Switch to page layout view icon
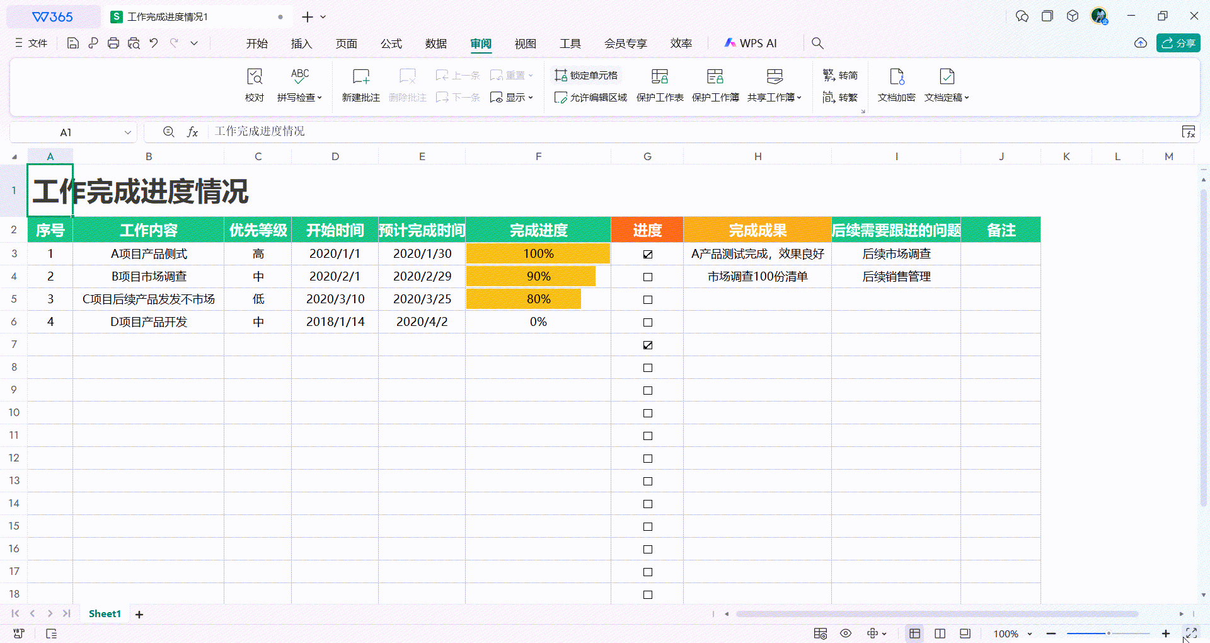The width and height of the screenshot is (1210, 643). pyautogui.click(x=940, y=634)
